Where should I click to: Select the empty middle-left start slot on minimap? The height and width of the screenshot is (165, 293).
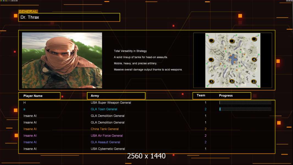point(211,60)
